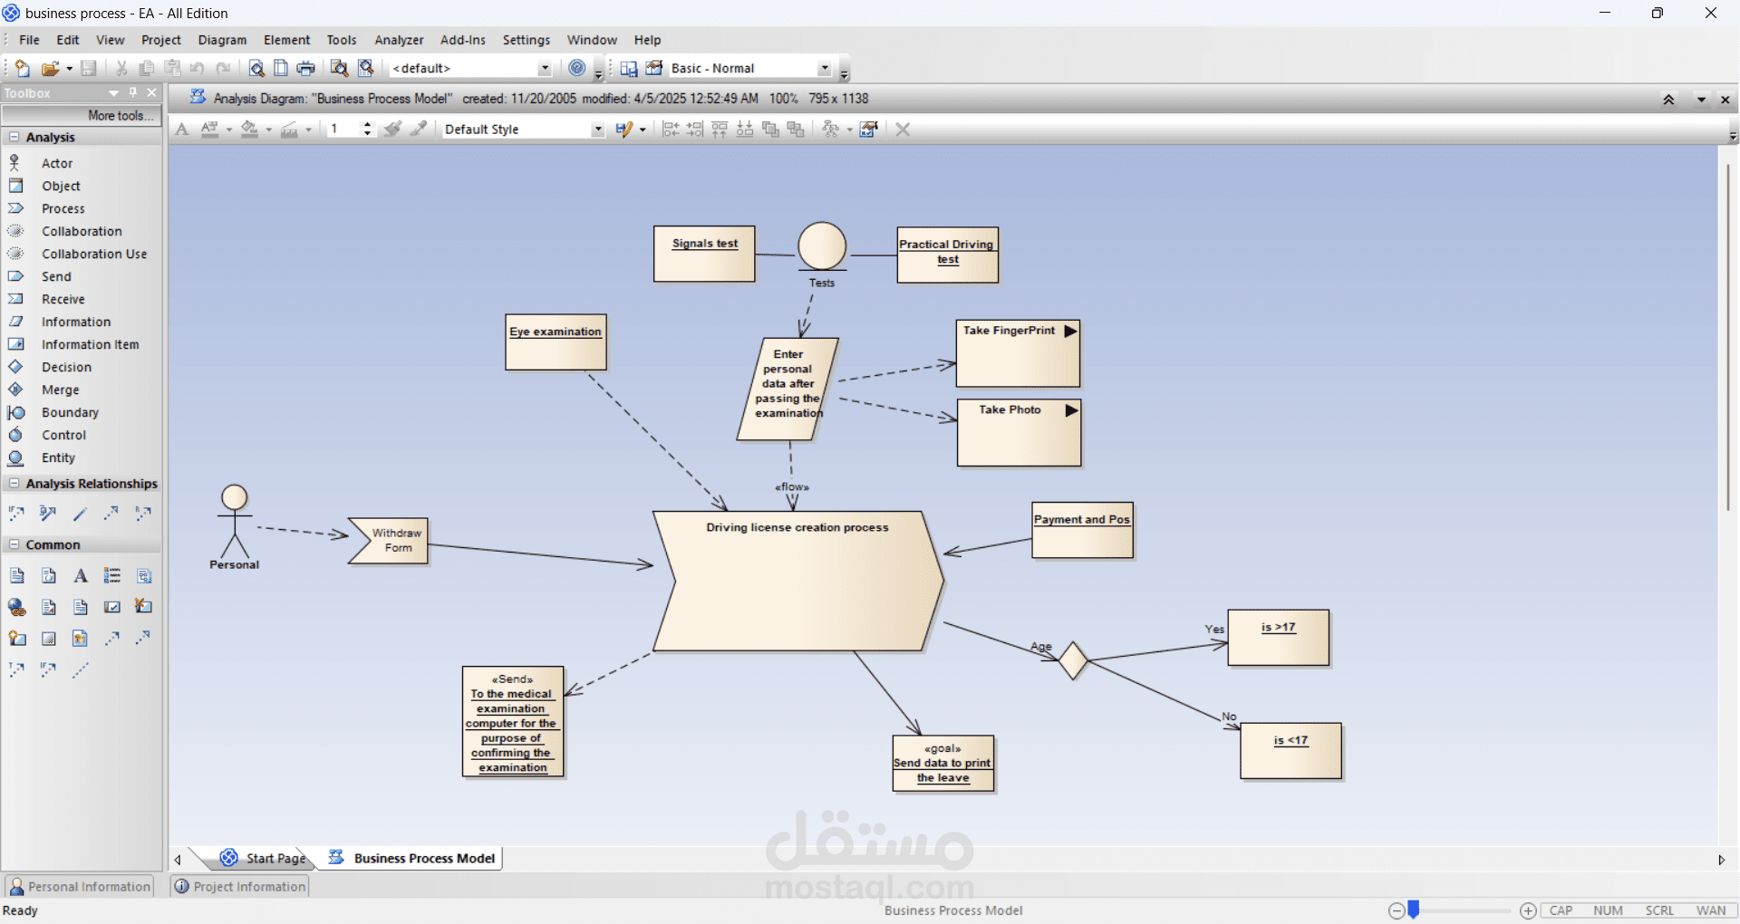Open the Settings menu

(x=527, y=40)
